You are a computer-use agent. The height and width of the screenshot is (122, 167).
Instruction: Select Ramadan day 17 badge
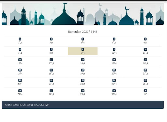tap(51, 70)
